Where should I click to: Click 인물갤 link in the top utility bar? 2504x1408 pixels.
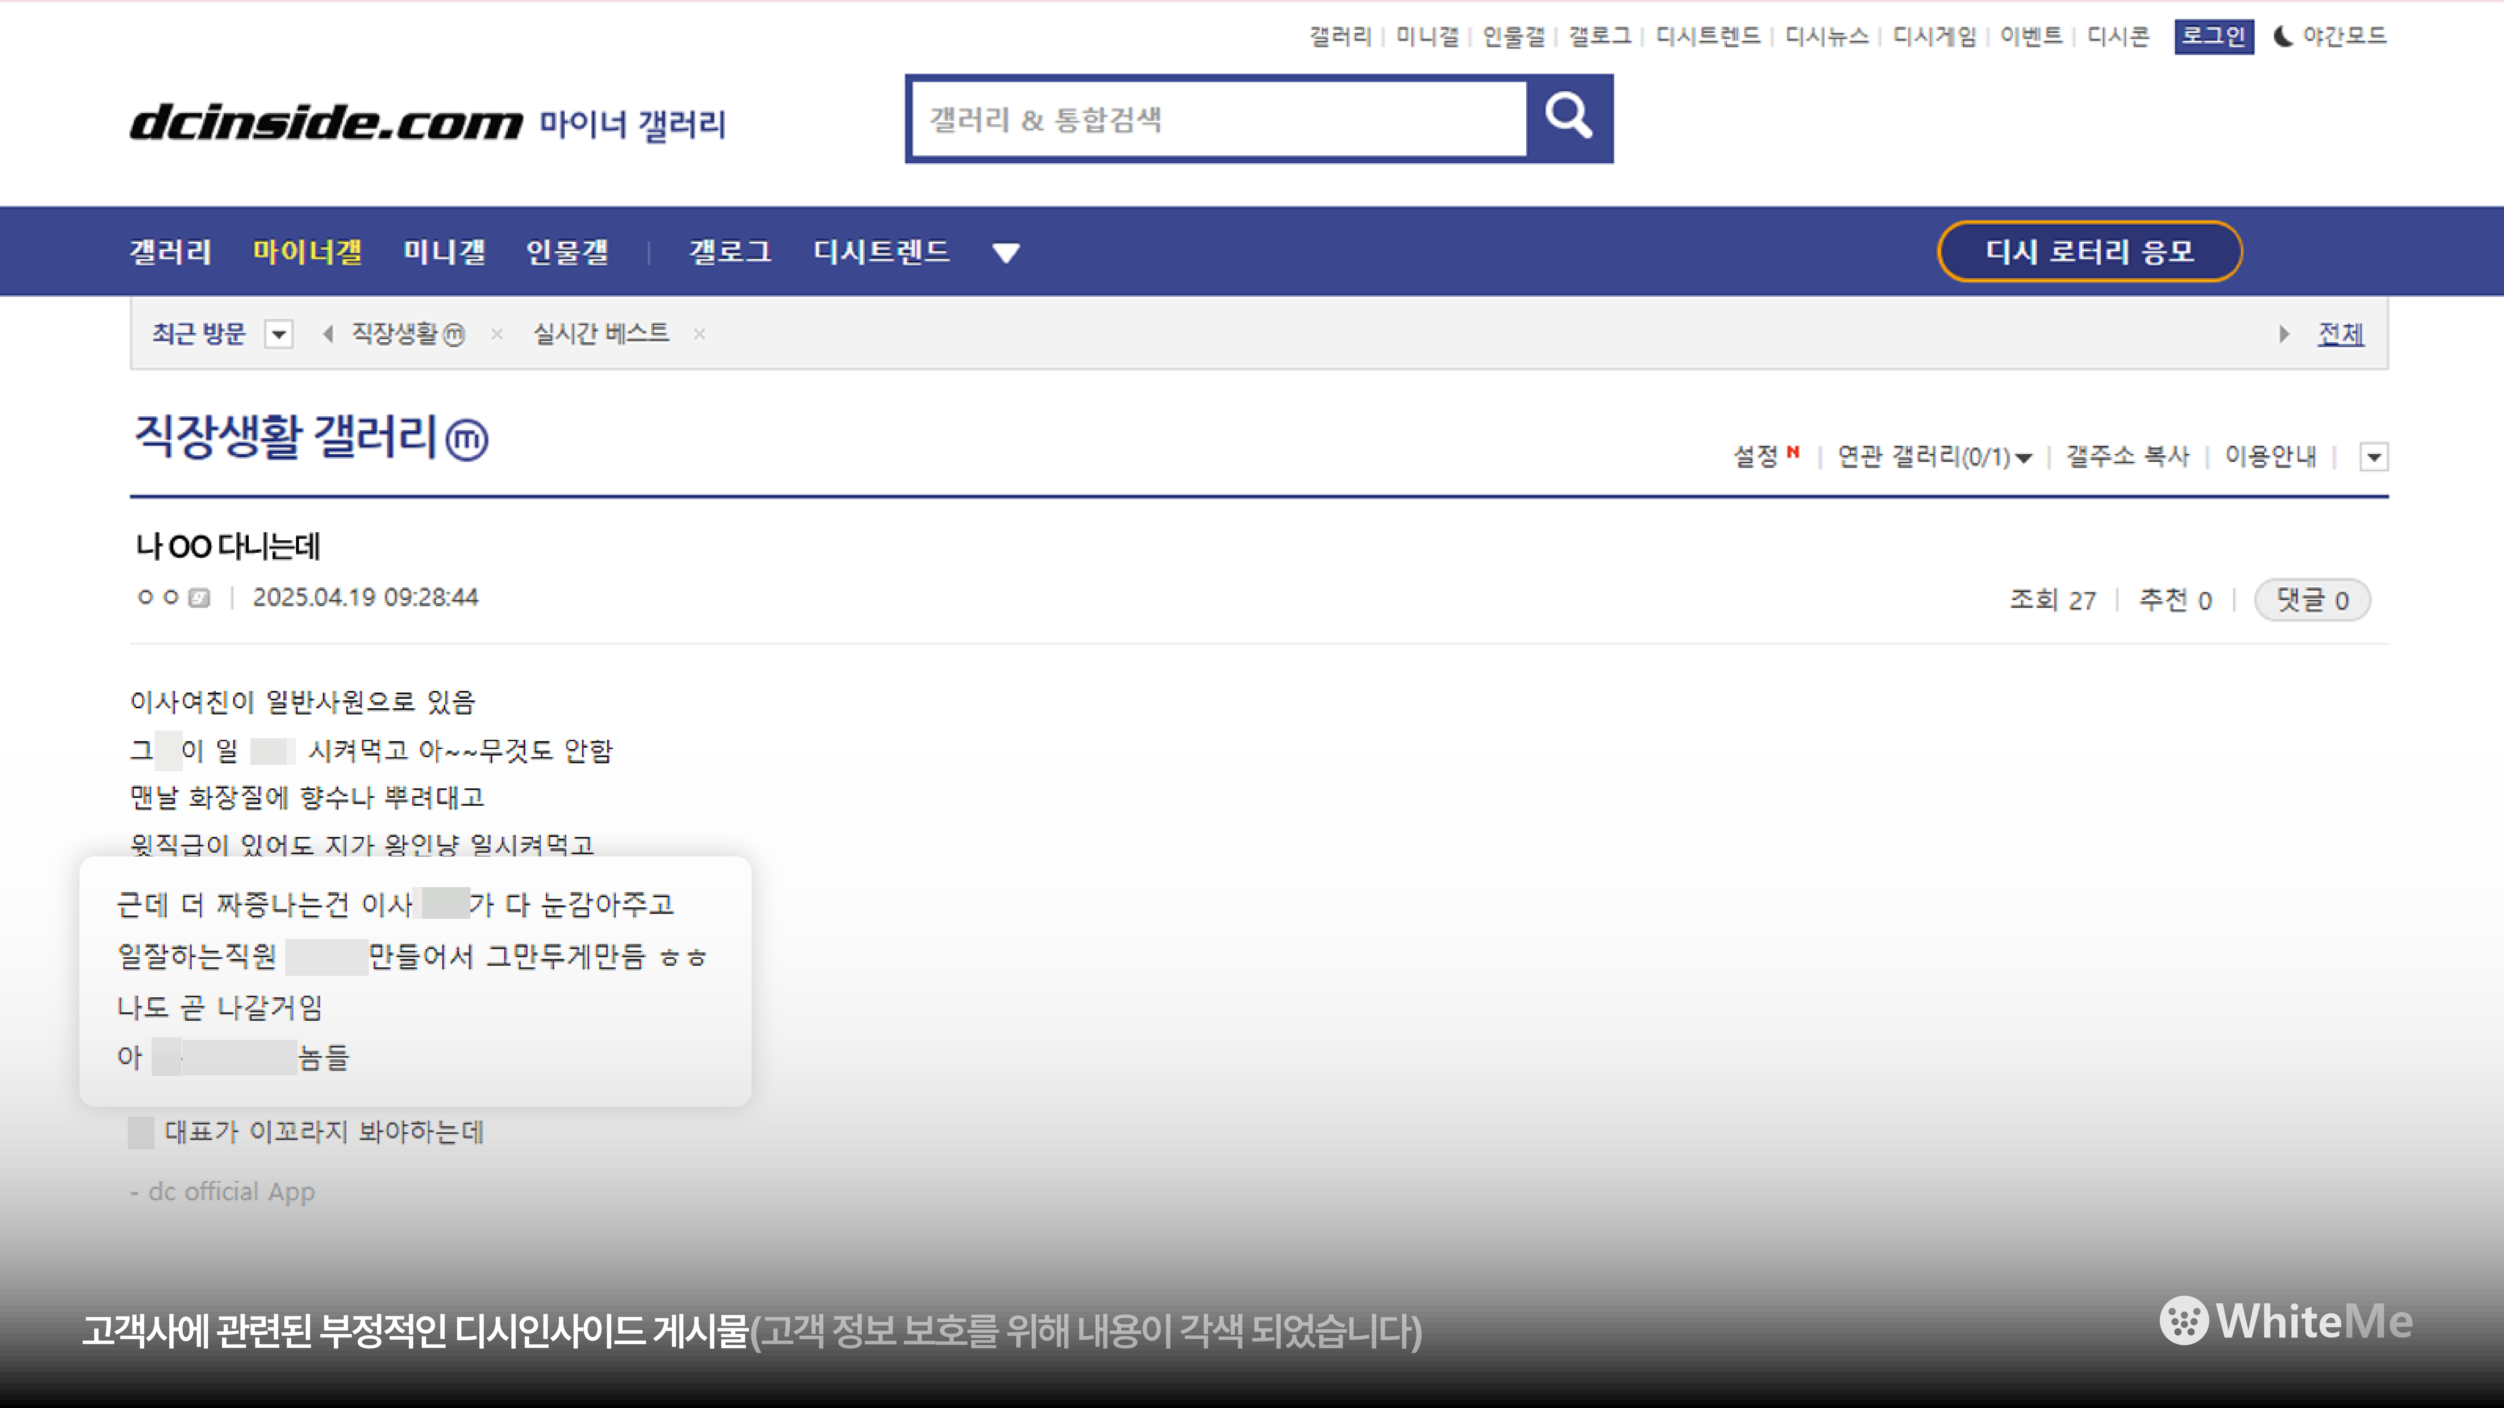pyautogui.click(x=1513, y=37)
